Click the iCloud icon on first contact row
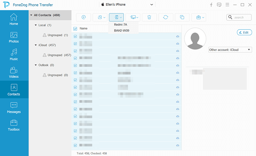 pos(178,36)
